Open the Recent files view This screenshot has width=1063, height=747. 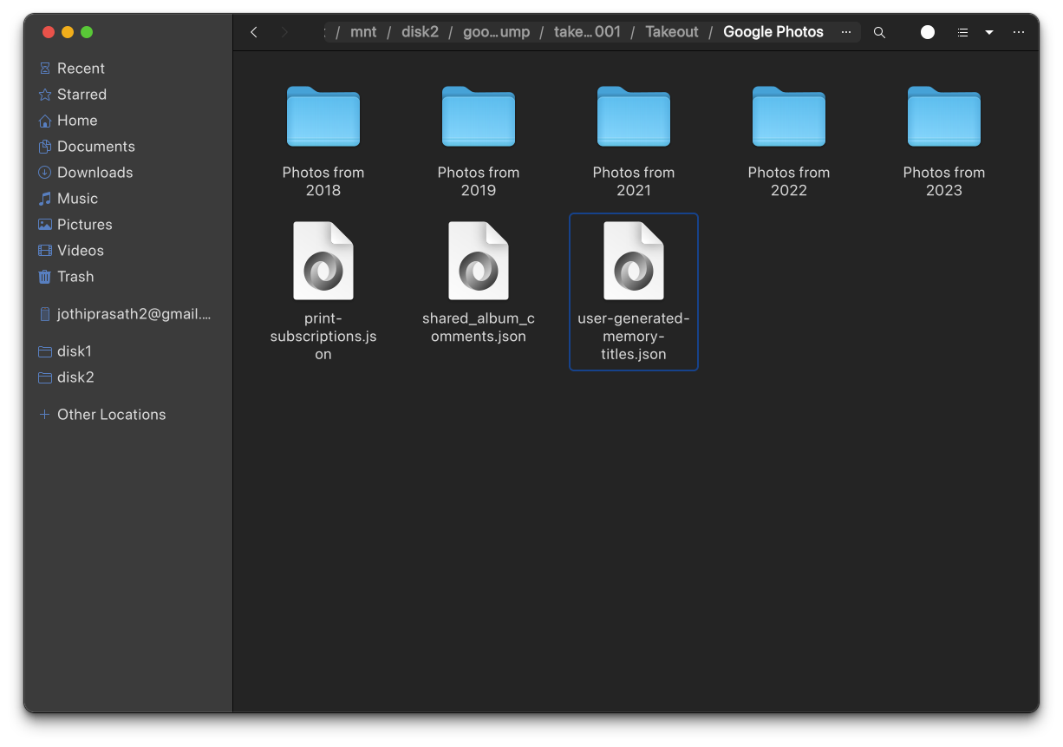pos(82,68)
